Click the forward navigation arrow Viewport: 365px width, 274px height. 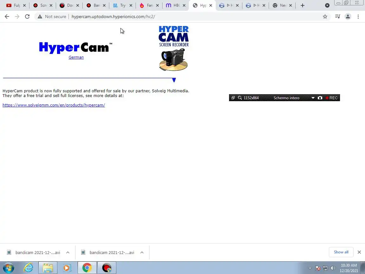(17, 16)
